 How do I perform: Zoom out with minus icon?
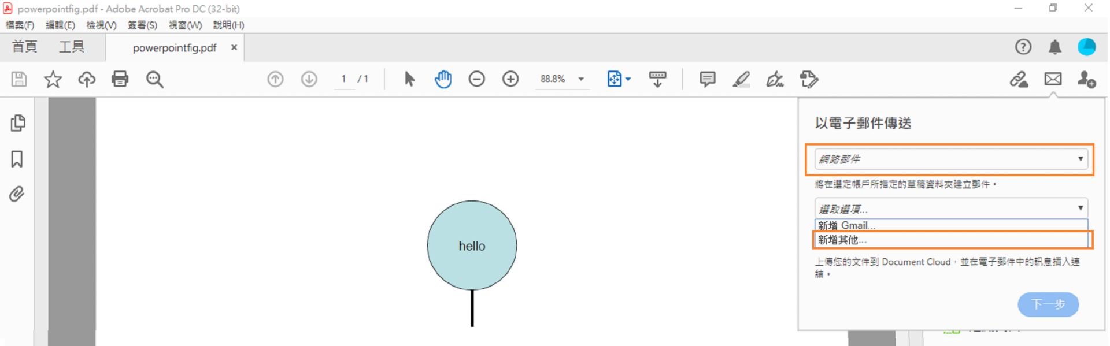coord(476,79)
